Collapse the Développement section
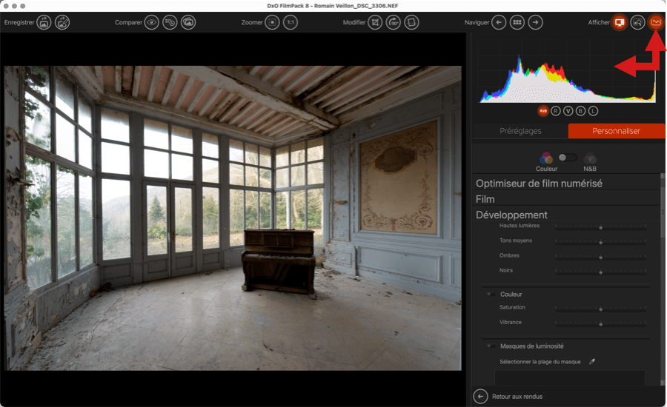Screen dimensions: 667x407 [511, 215]
